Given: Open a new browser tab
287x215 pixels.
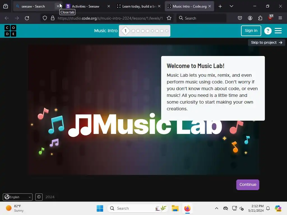Looking at the screenshot, I should [220, 6].
